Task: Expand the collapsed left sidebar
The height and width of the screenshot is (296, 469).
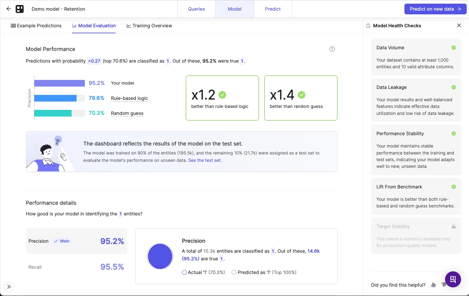Action: 9,287
